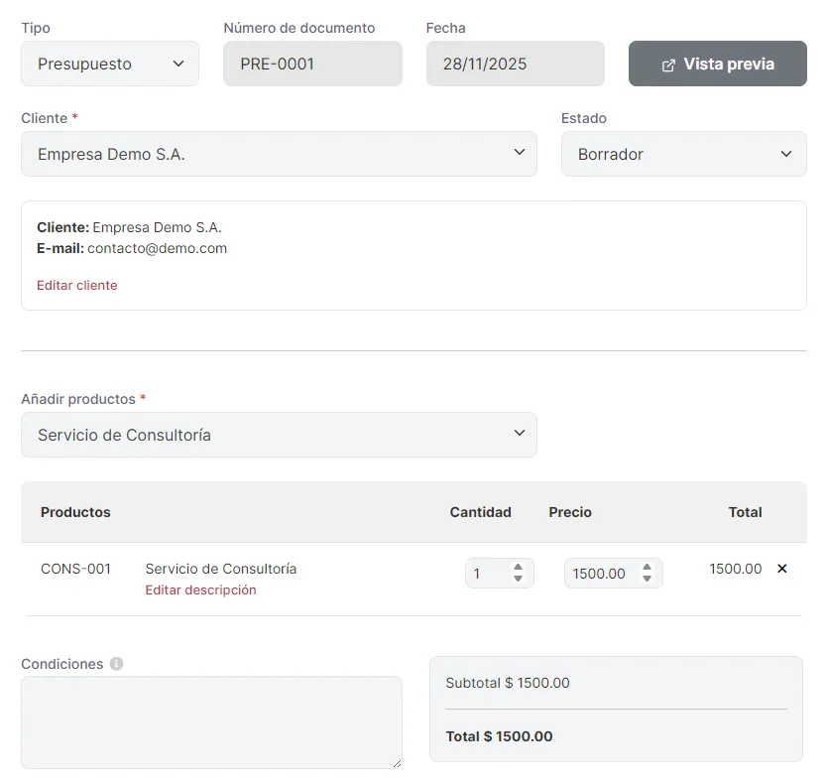Click the Fecha field showing 28/11/2025

(515, 64)
